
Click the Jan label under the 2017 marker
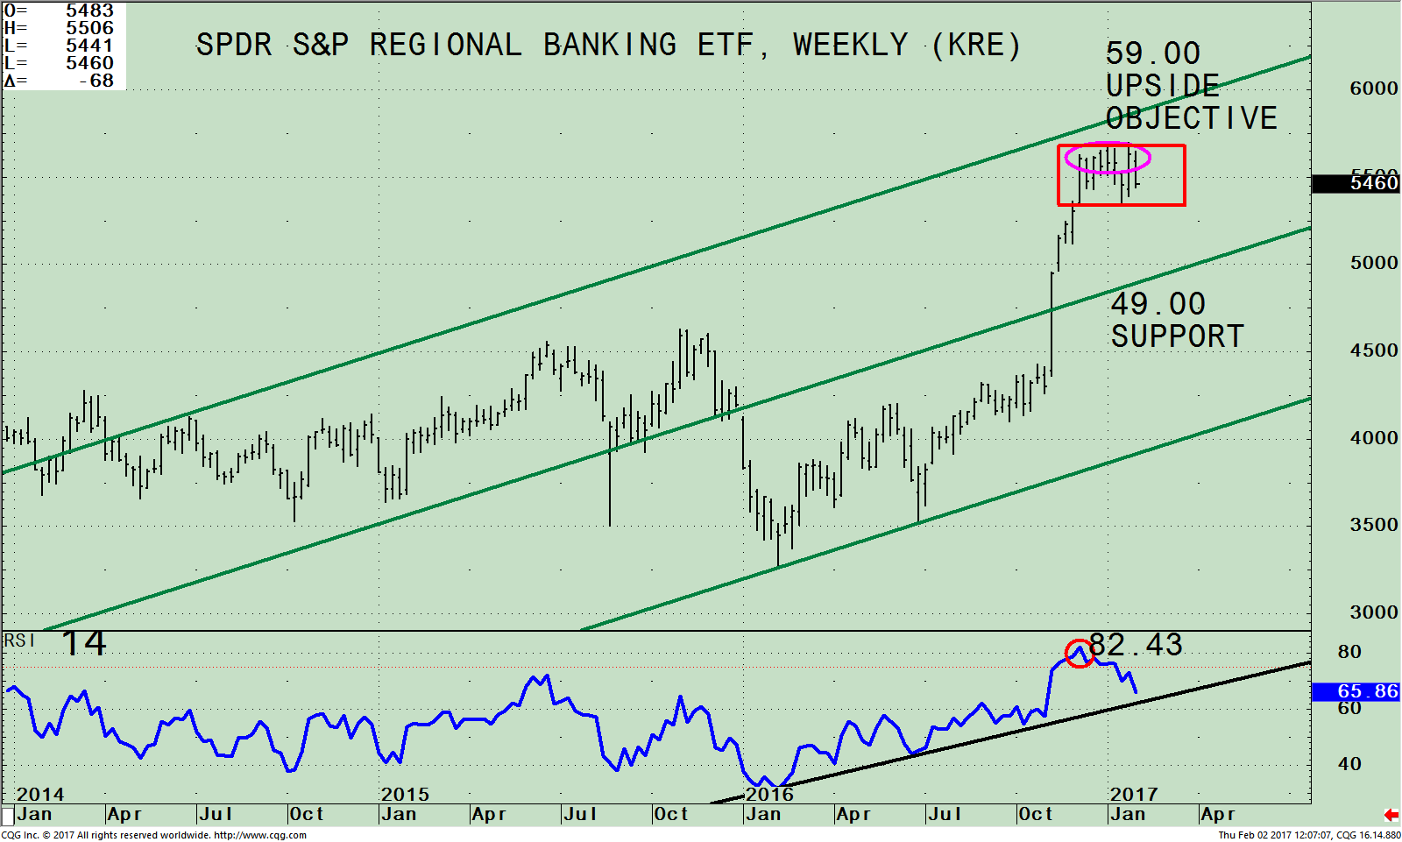1127,815
